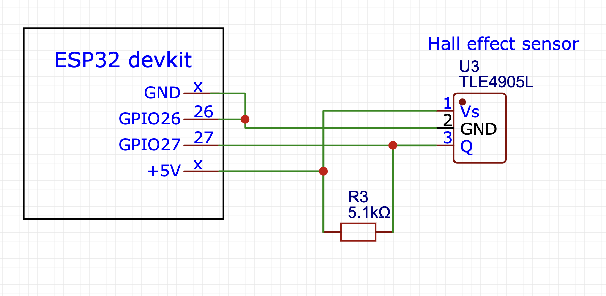This screenshot has width=606, height=296.
Task: Select junction dot on Q output wire
Action: pyautogui.click(x=393, y=145)
